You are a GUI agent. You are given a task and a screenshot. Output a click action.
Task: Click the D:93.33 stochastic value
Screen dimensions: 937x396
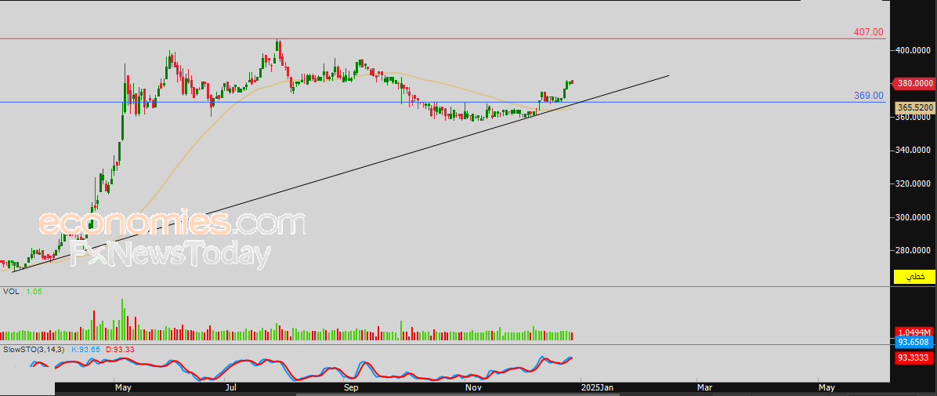[120, 348]
